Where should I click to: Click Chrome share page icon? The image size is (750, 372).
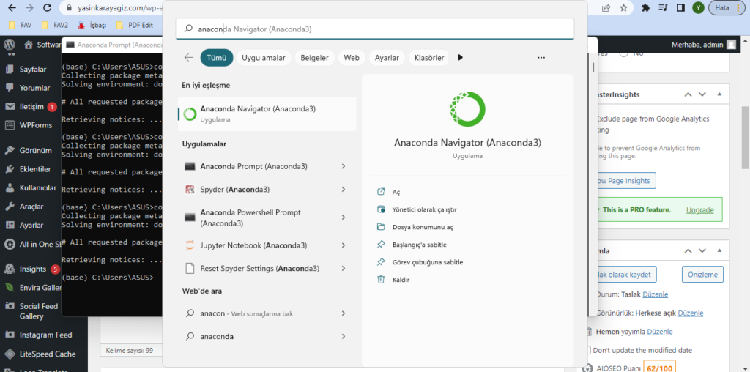606,7
